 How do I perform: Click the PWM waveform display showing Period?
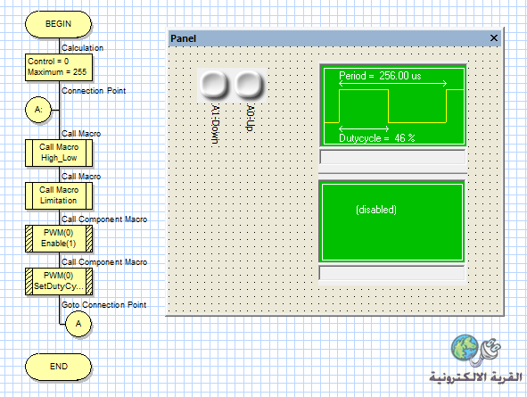[393, 106]
